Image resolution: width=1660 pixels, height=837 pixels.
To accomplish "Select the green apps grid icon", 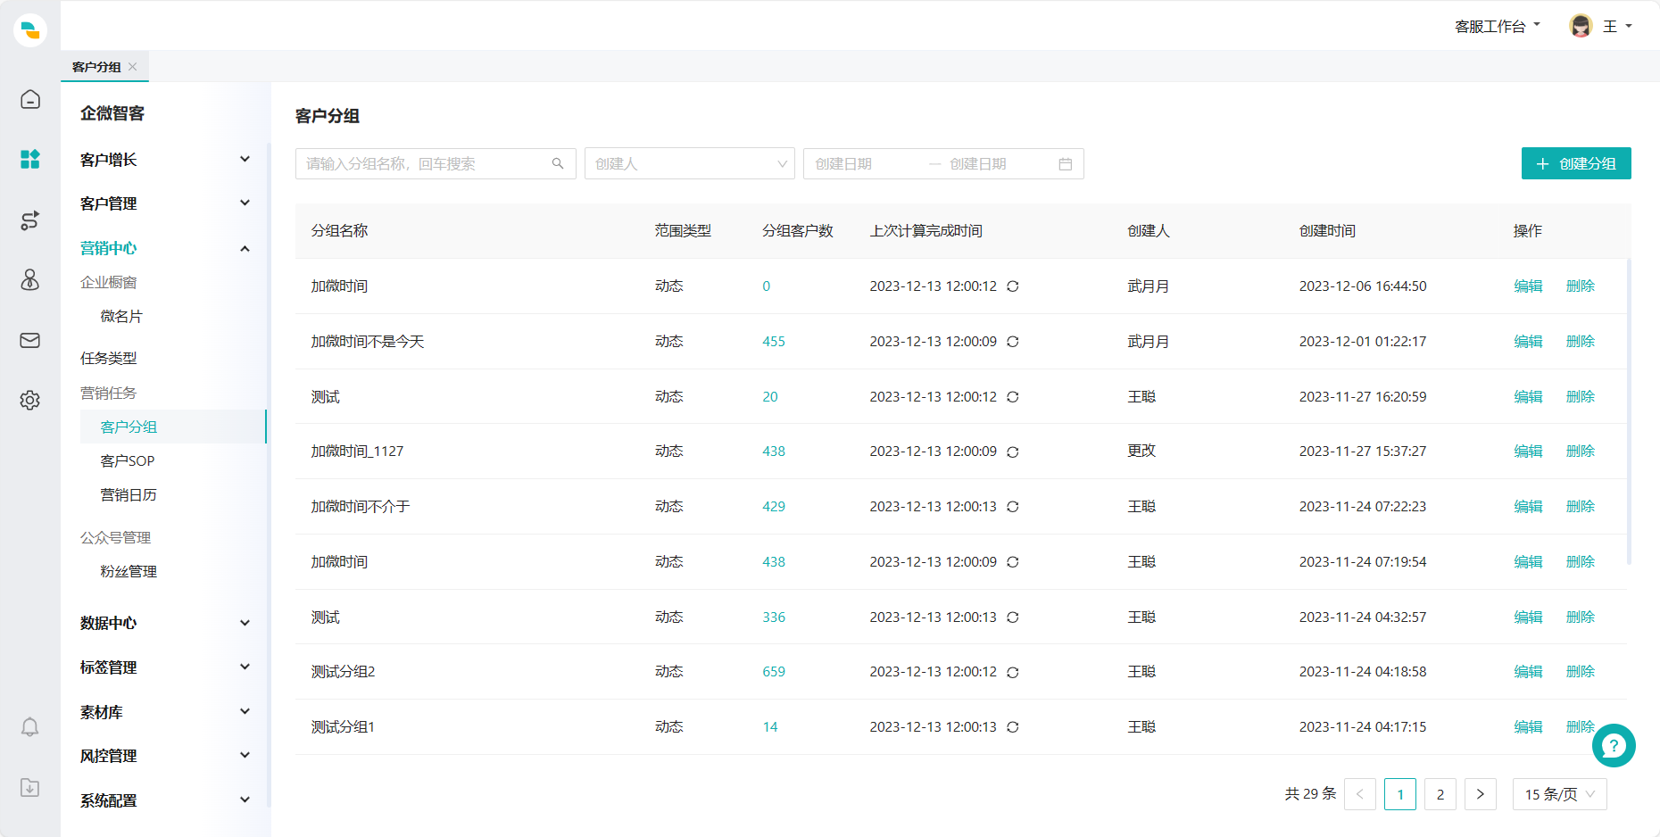I will [x=30, y=159].
